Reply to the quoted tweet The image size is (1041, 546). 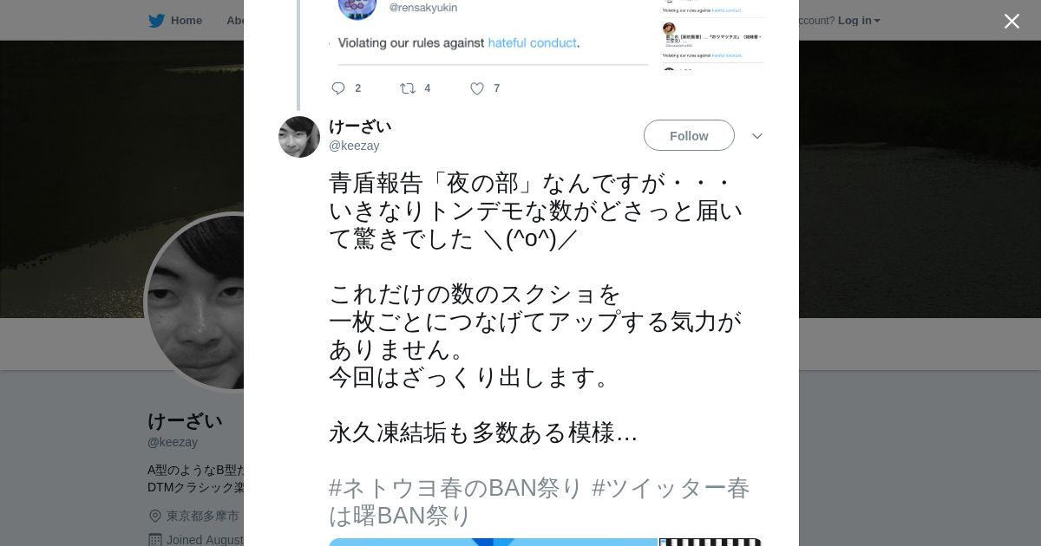[338, 88]
